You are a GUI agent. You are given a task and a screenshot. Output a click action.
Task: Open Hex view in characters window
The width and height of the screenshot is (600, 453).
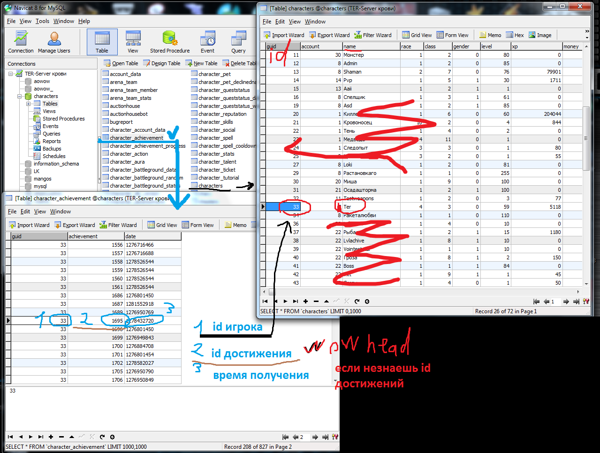(x=515, y=35)
